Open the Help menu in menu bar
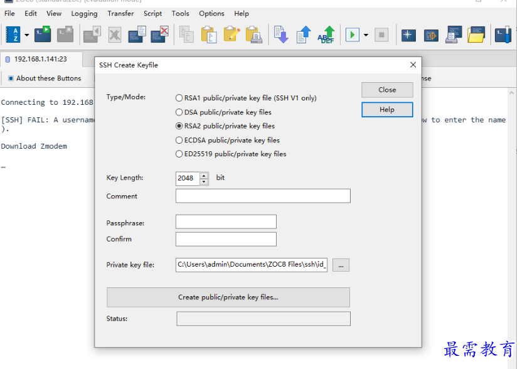Viewport: 520px width, 369px height. tap(241, 14)
